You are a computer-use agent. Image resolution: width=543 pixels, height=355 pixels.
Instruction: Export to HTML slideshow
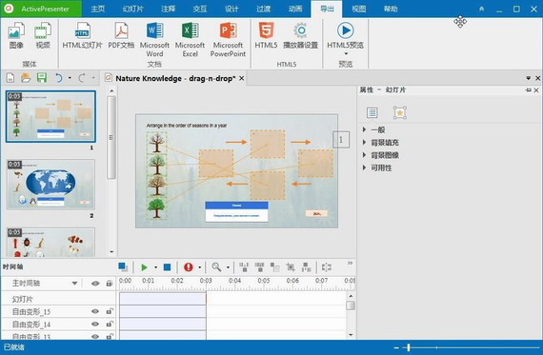click(83, 35)
